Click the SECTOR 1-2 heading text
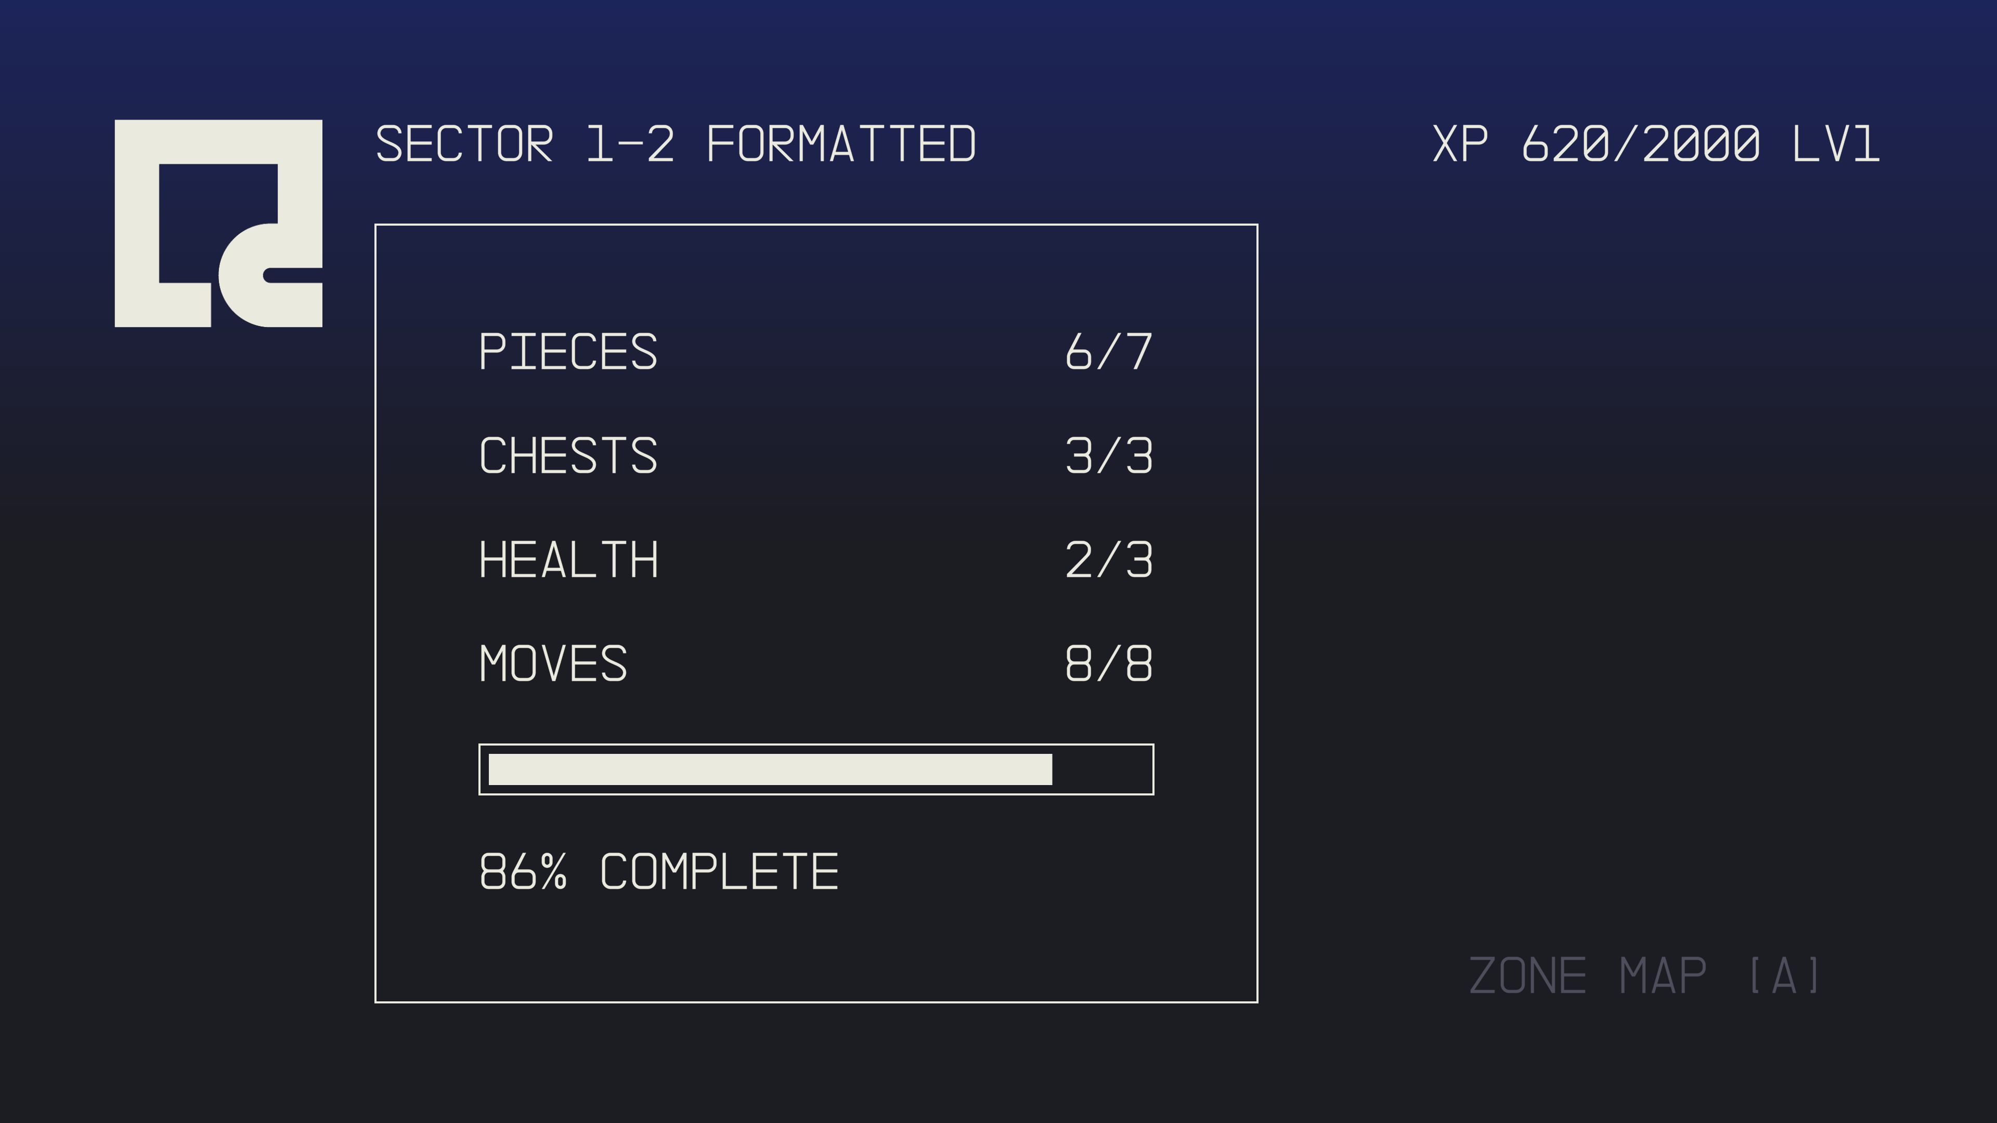Image resolution: width=1997 pixels, height=1123 pixels. pos(525,144)
